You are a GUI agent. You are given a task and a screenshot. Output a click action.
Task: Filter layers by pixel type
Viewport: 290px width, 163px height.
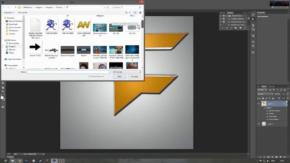pos(270,90)
